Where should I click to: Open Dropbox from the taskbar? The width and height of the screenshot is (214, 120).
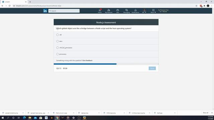coord(46,118)
